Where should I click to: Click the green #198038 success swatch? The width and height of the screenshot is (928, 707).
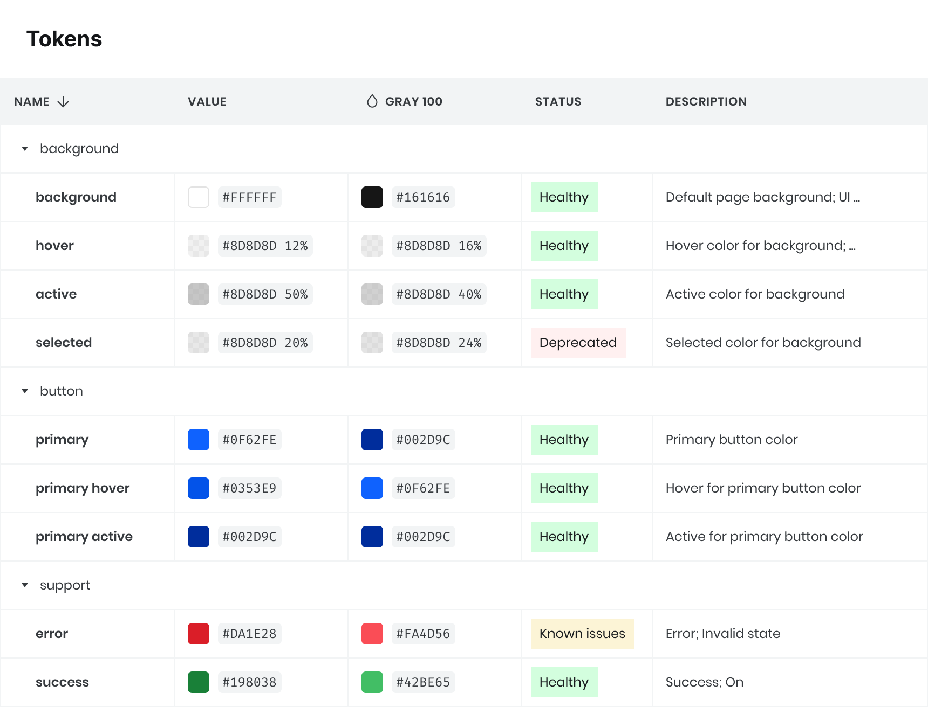click(x=198, y=682)
